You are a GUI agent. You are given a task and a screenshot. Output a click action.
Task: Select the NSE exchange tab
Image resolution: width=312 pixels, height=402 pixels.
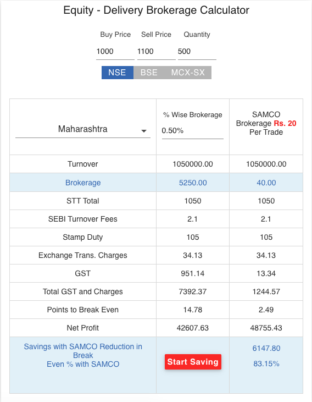pyautogui.click(x=118, y=73)
